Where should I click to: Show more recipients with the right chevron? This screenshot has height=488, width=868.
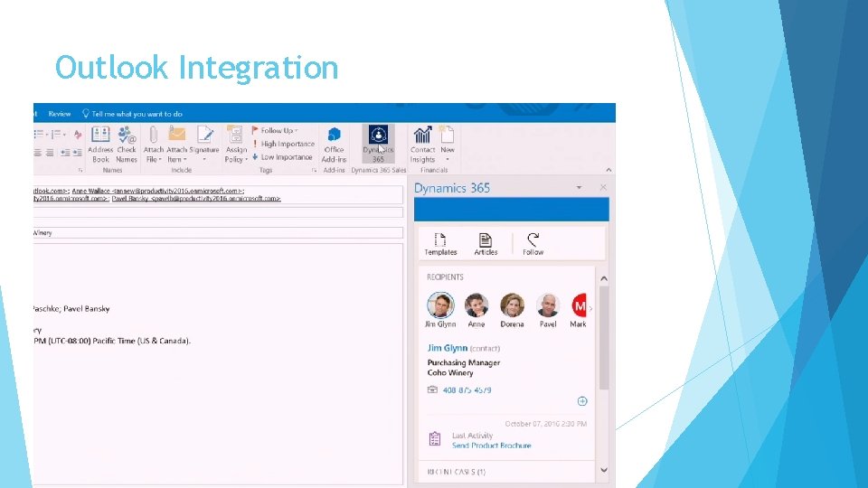point(590,308)
